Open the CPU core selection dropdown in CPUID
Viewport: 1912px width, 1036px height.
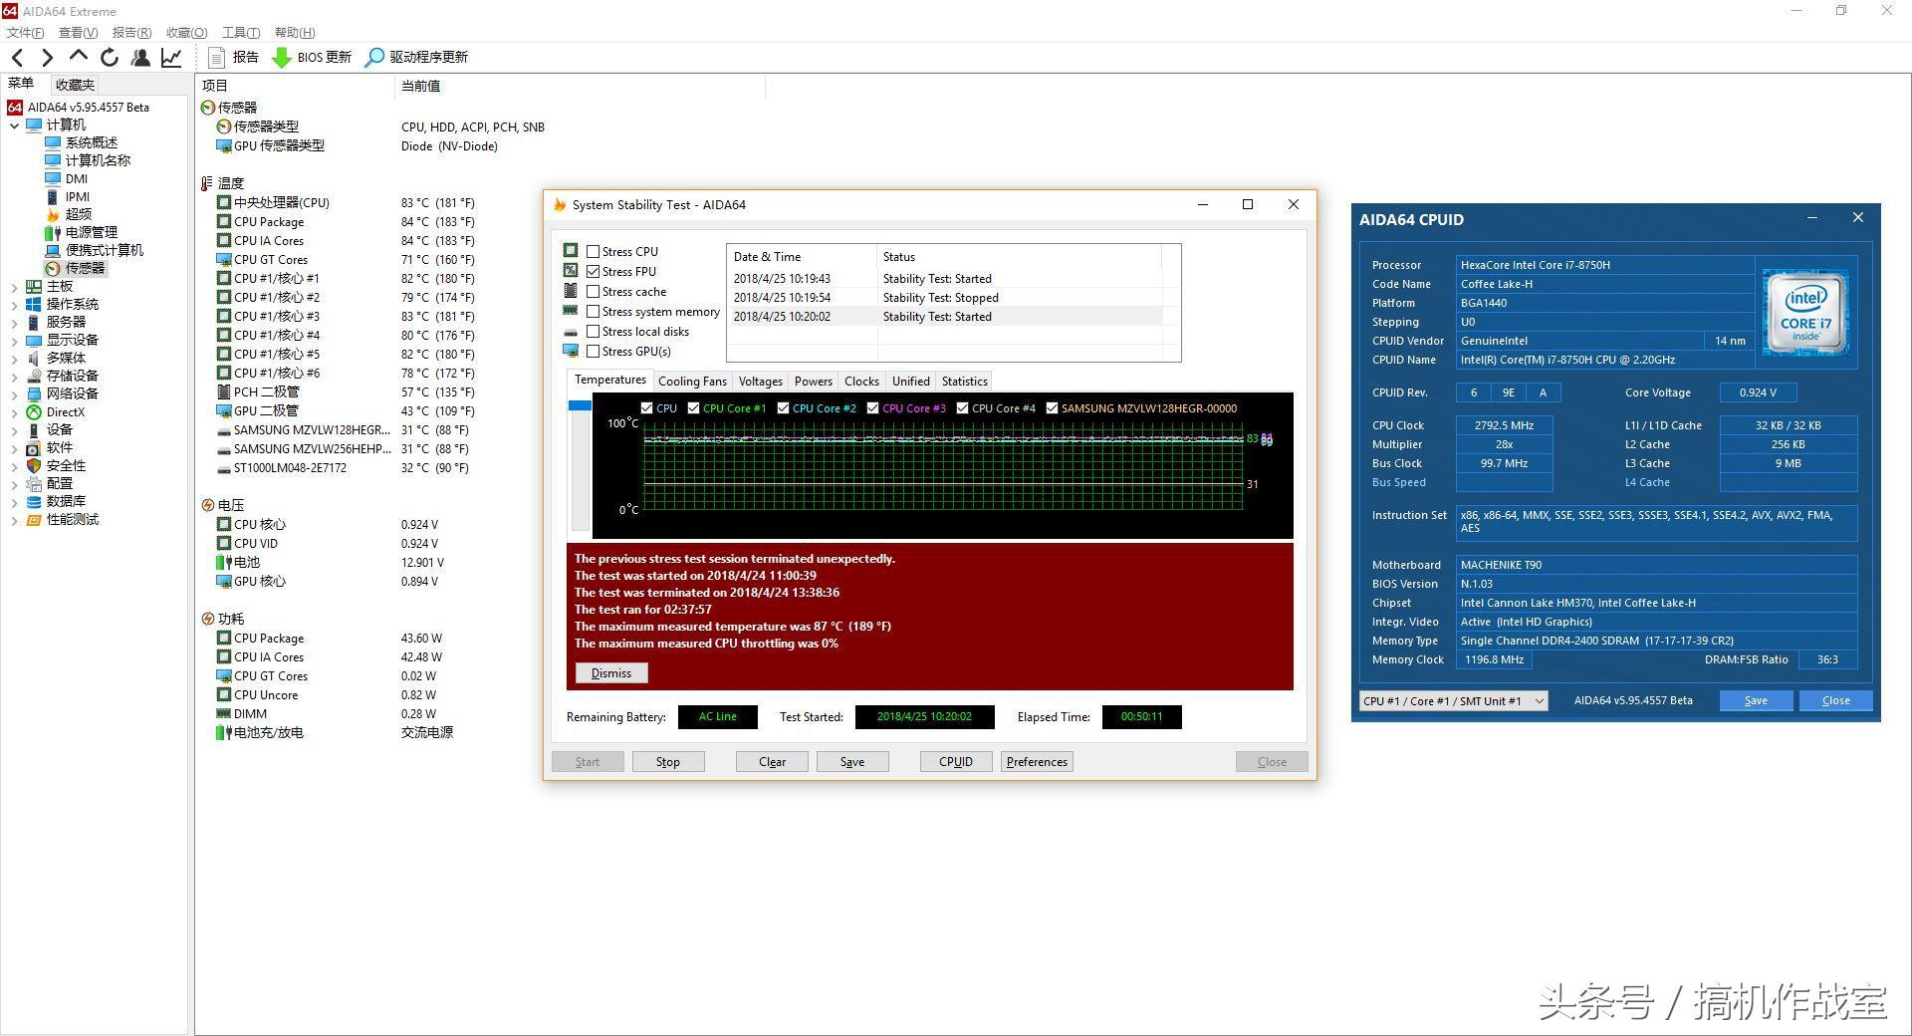(1453, 701)
